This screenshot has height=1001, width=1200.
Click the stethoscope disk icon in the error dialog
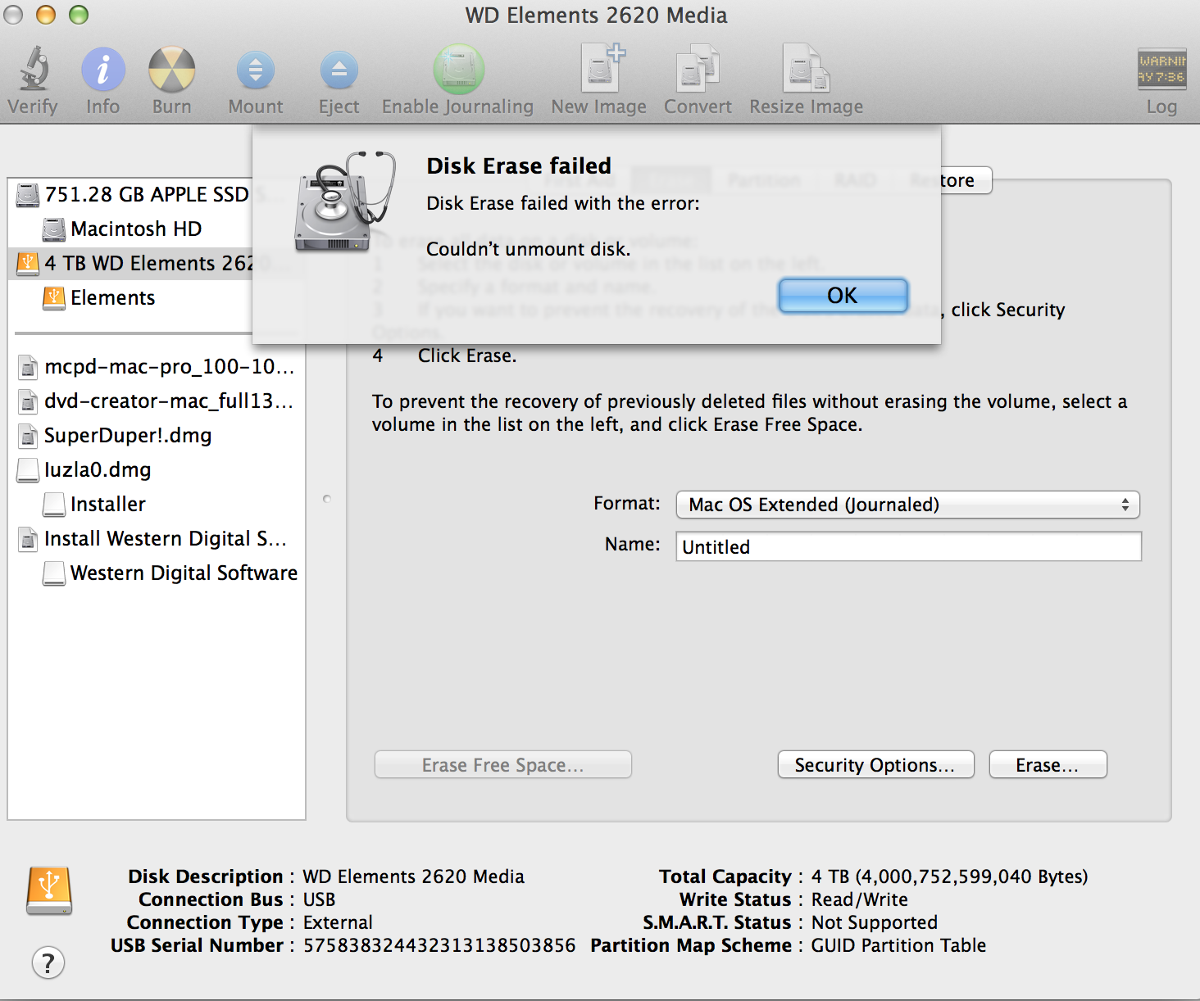(x=344, y=202)
